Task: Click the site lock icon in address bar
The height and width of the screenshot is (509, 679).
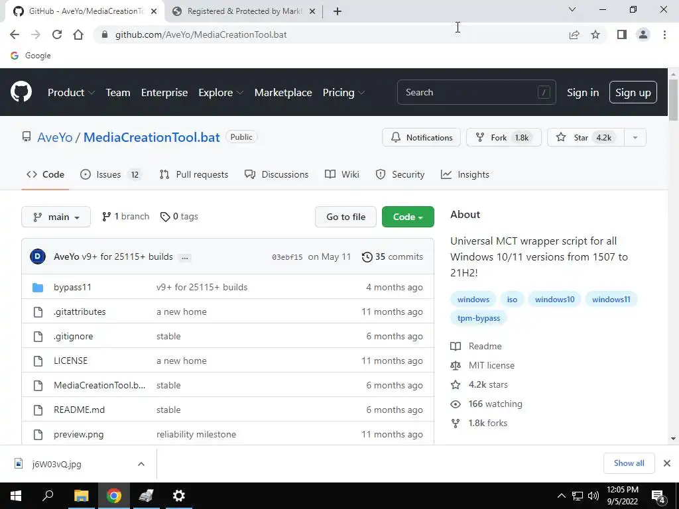Action: (104, 34)
